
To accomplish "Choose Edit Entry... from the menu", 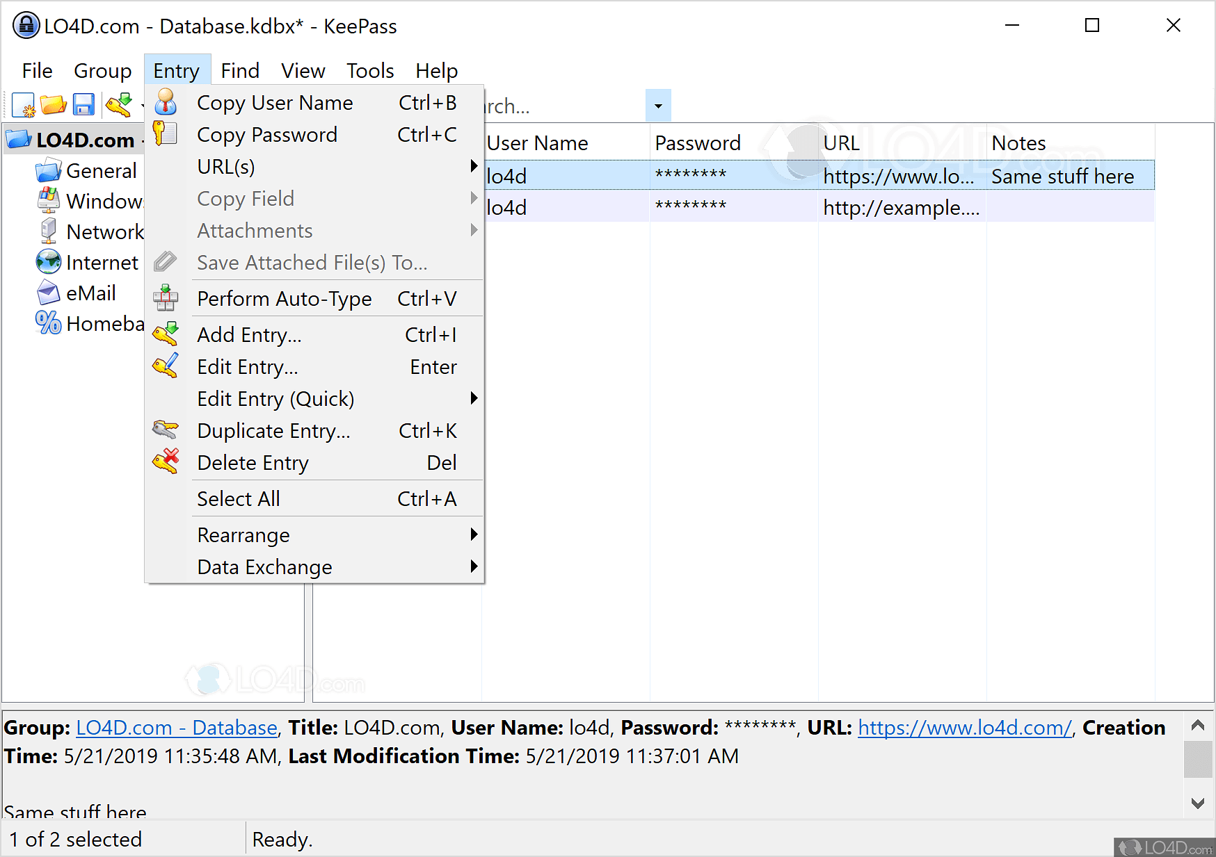I will coord(314,367).
